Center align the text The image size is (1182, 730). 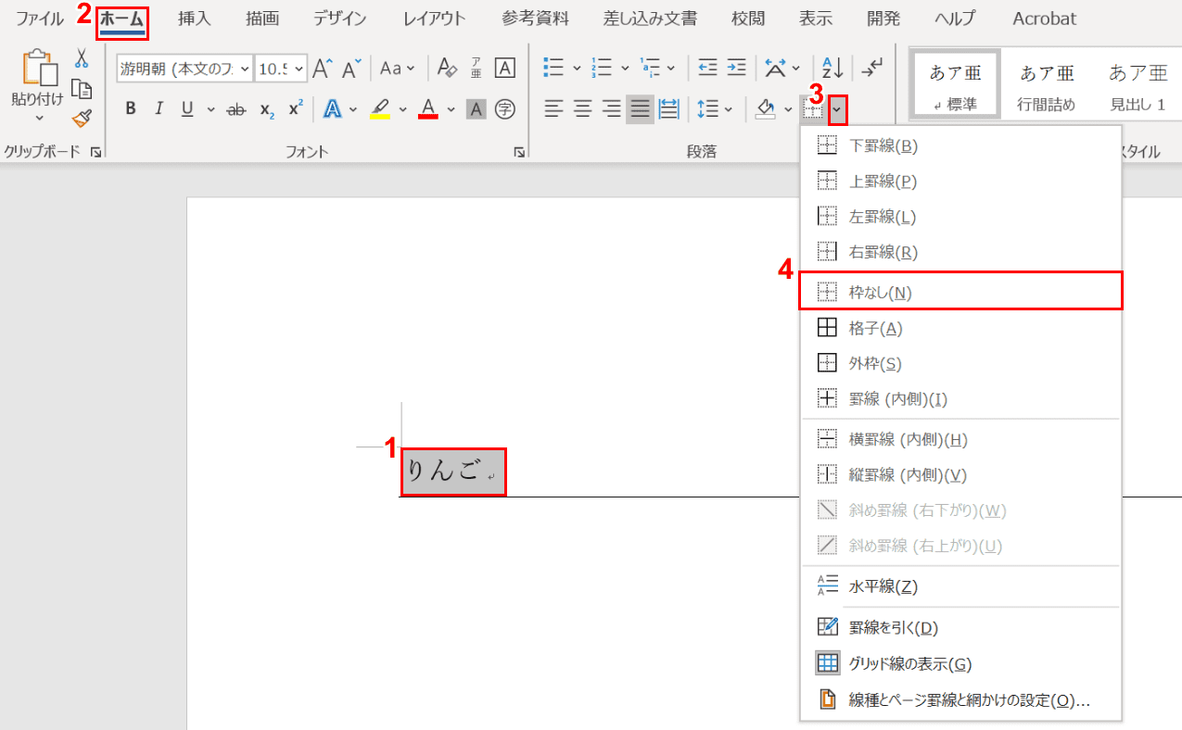[582, 109]
